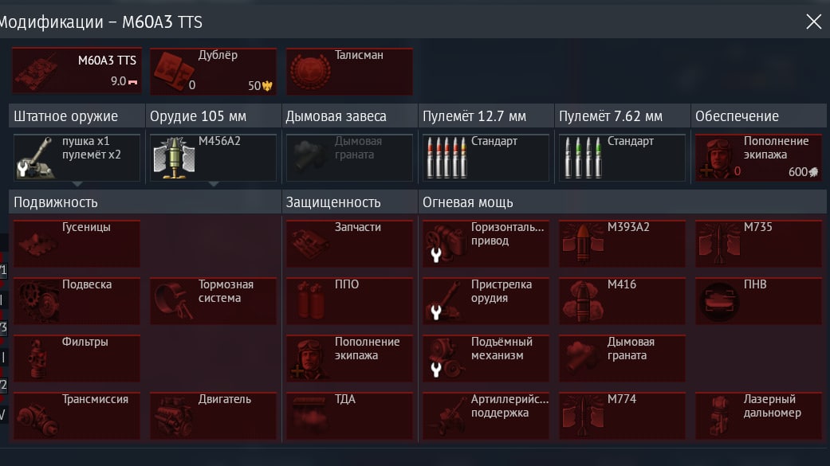Click the Обеспечение column header

tap(758, 116)
